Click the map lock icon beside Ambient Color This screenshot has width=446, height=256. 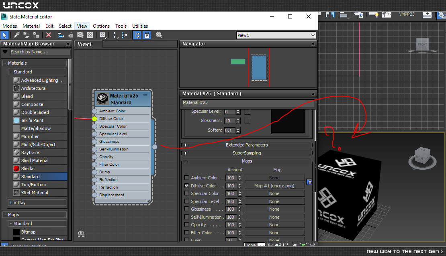309,182
